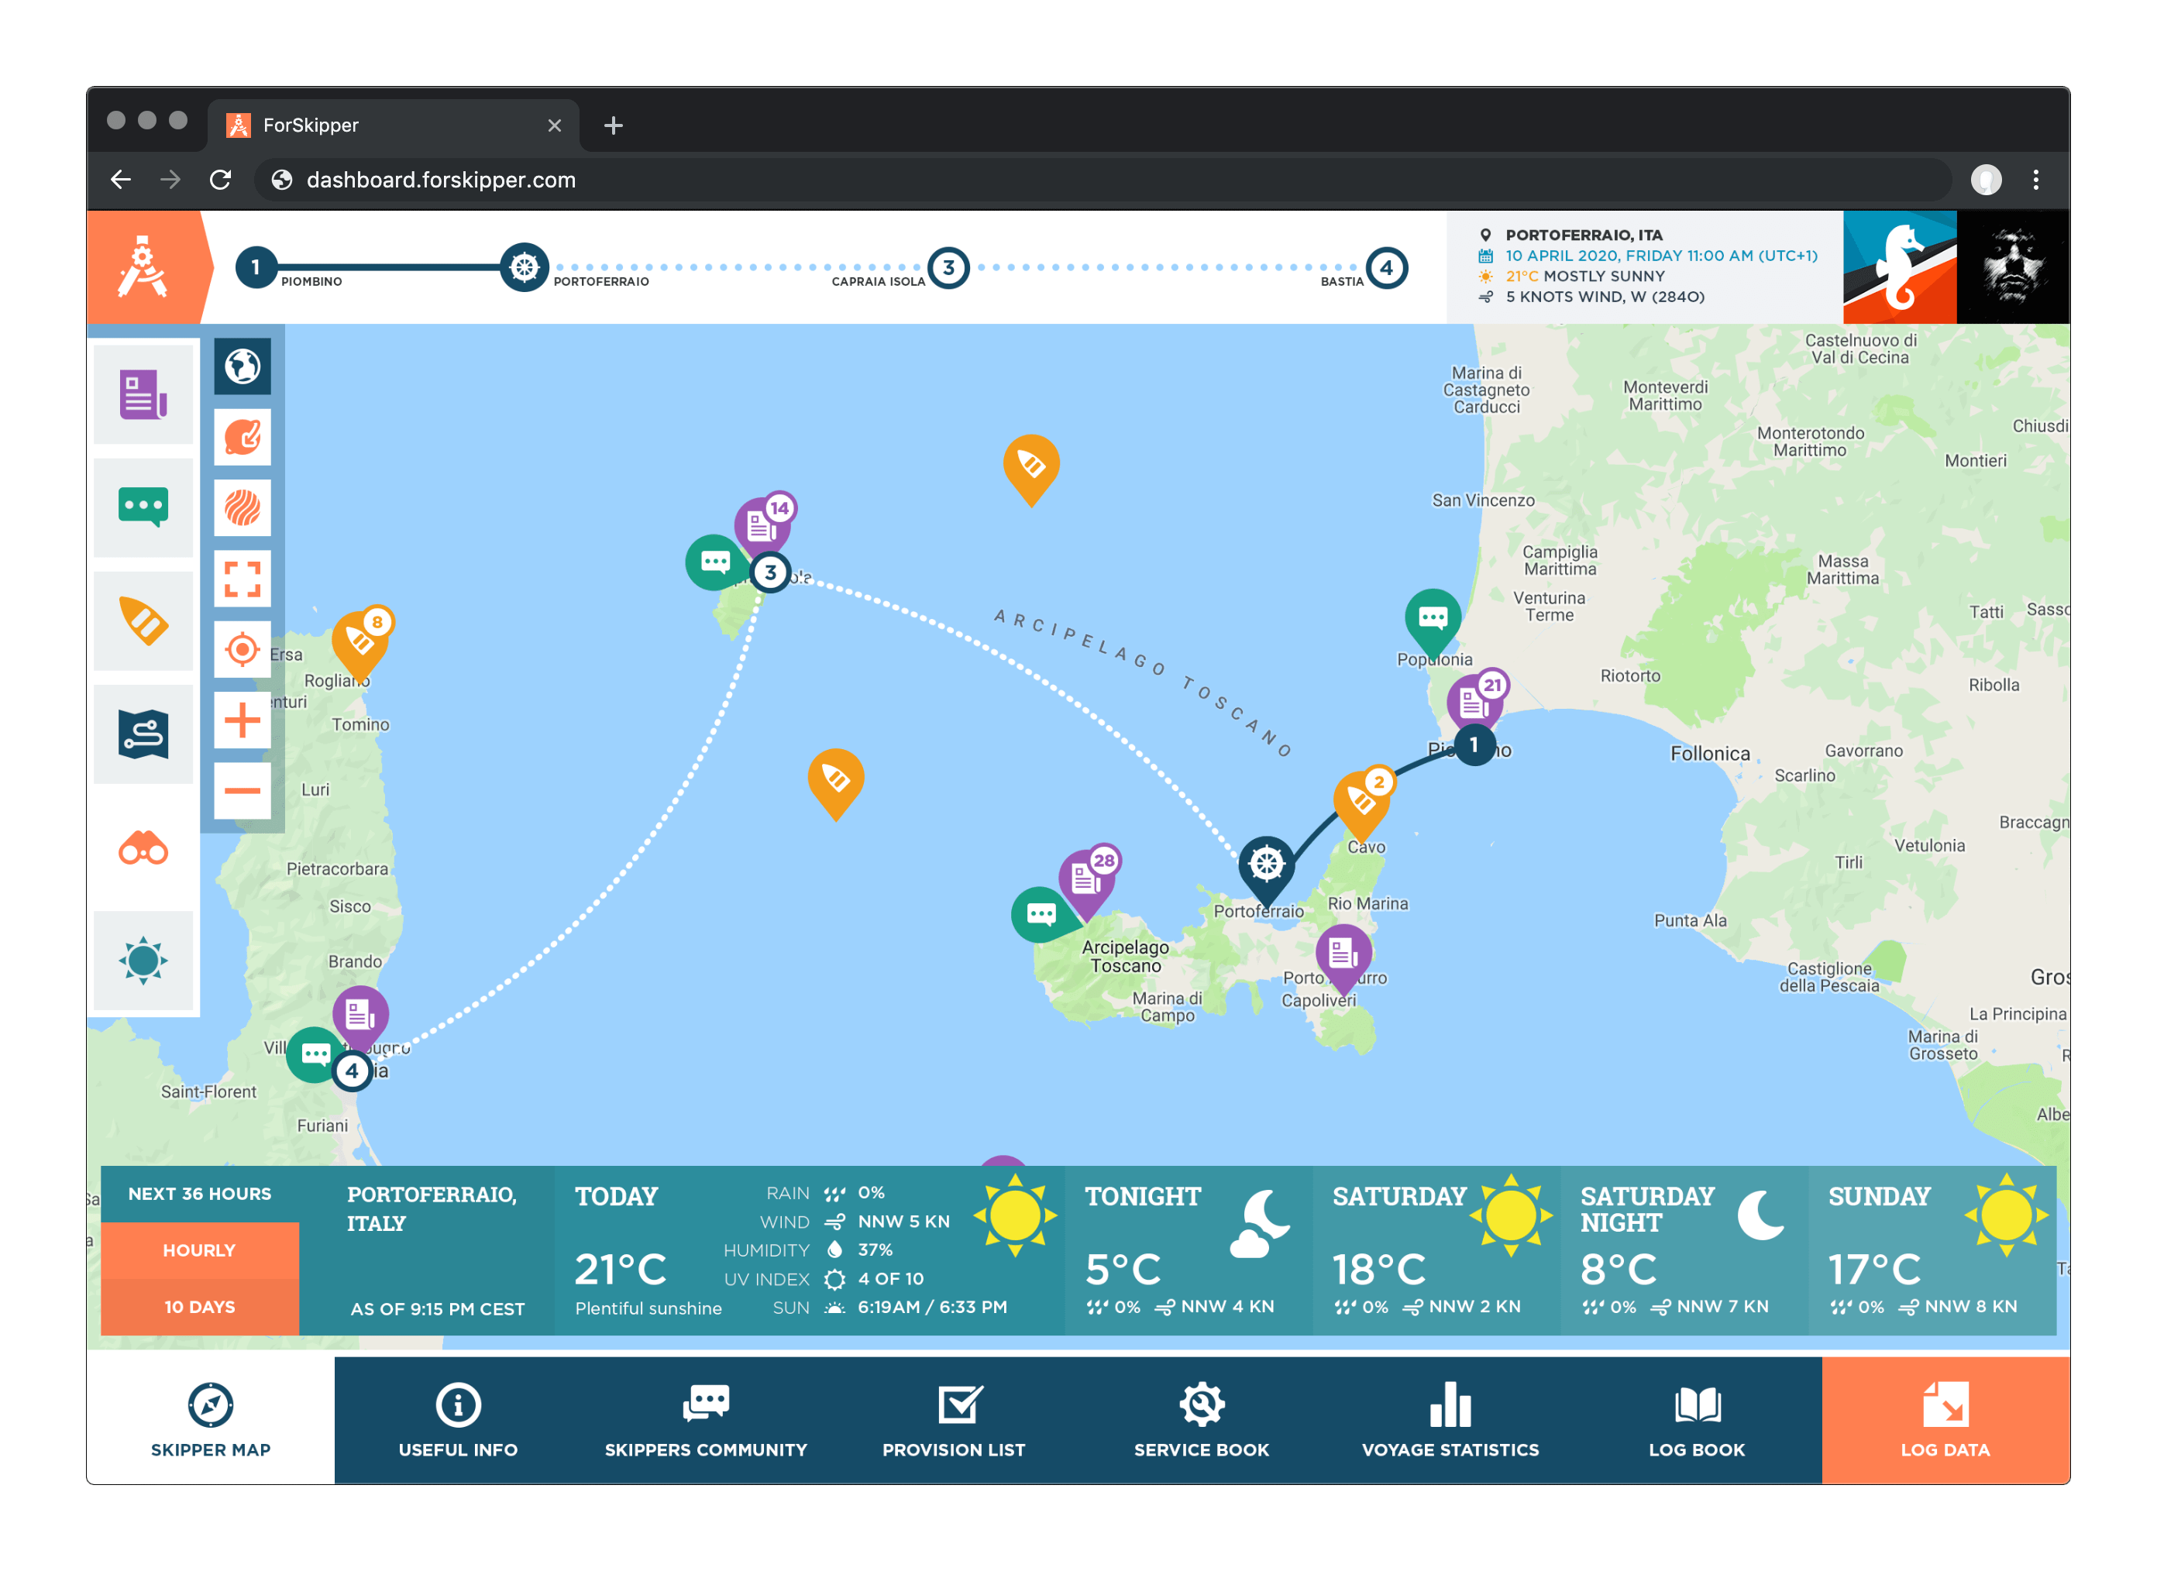Toggle the orange boat markers layer

(143, 621)
